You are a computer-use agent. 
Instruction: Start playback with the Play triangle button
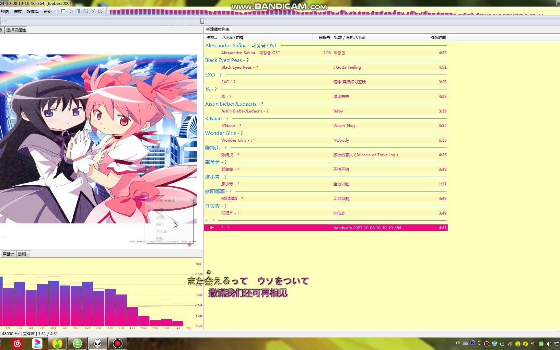pyautogui.click(x=71, y=11)
